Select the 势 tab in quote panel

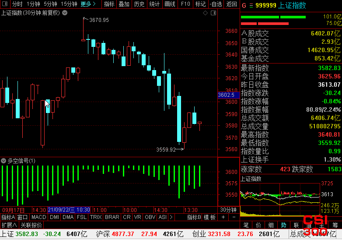click(x=283, y=225)
